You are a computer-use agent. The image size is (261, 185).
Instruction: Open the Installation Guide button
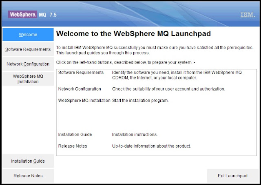[x=28, y=161]
